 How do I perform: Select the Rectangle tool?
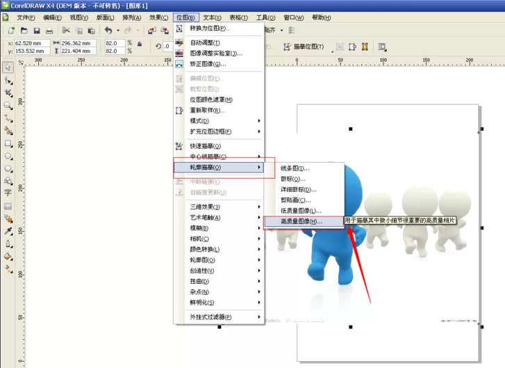(x=8, y=143)
